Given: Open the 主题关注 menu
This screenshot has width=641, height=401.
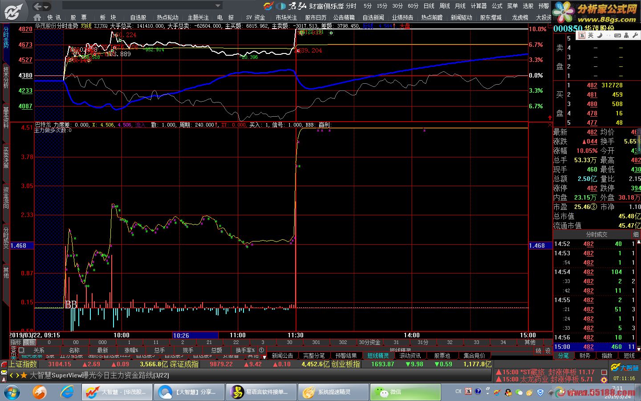Looking at the screenshot, I should pyautogui.click(x=198, y=17).
